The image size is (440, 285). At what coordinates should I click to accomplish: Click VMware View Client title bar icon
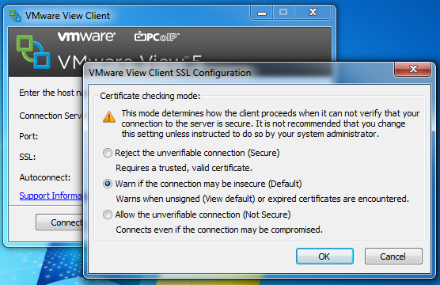[x=15, y=16]
